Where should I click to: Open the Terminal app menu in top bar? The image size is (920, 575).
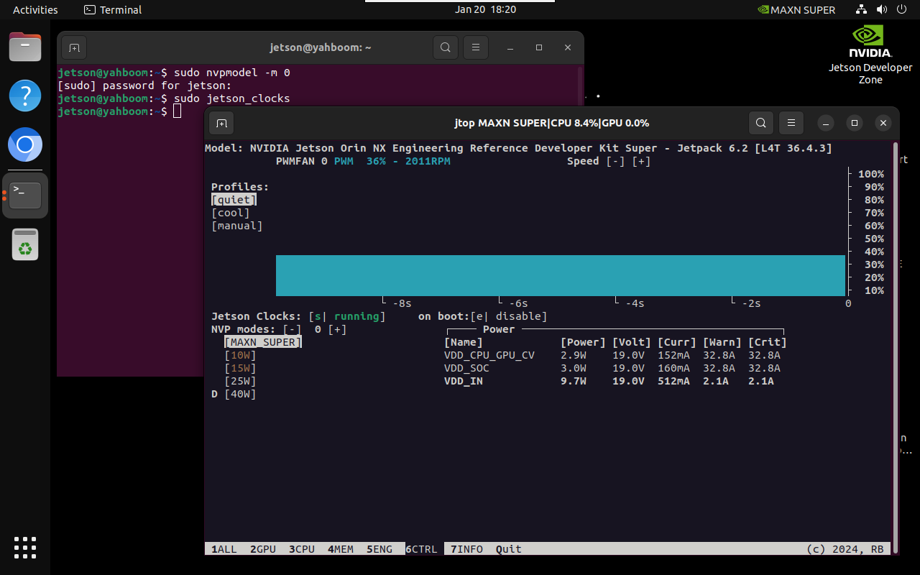pyautogui.click(x=113, y=9)
